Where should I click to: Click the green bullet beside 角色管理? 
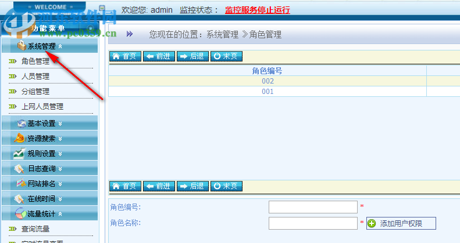tap(12, 61)
